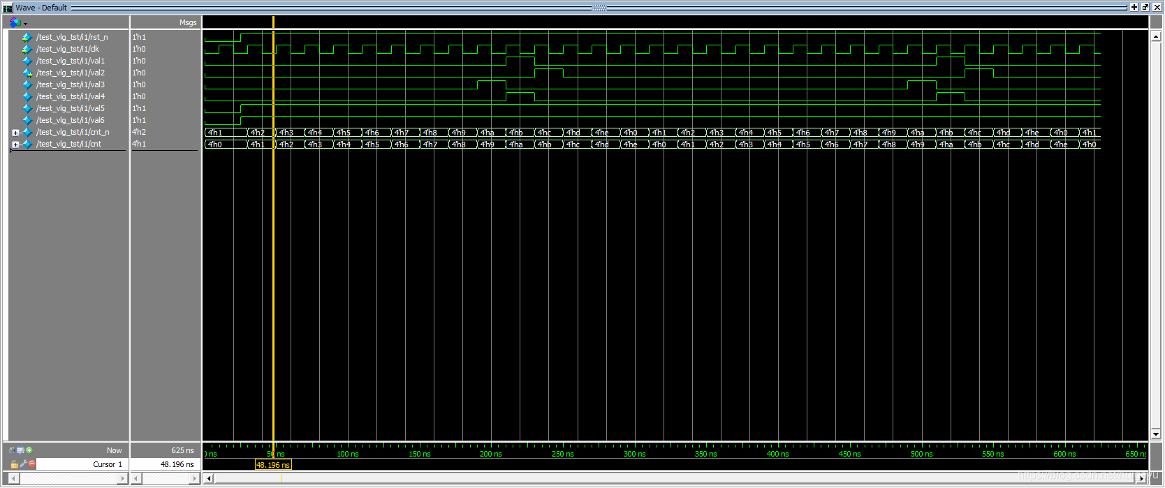Viewport: 1165px width, 488px height.
Task: Remove Cursor 1 with red minus icon
Action: coord(32,464)
